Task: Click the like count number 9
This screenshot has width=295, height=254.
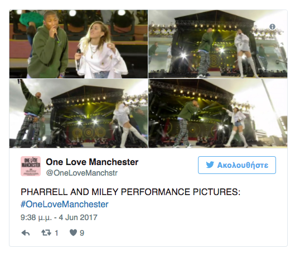Action: (x=82, y=233)
